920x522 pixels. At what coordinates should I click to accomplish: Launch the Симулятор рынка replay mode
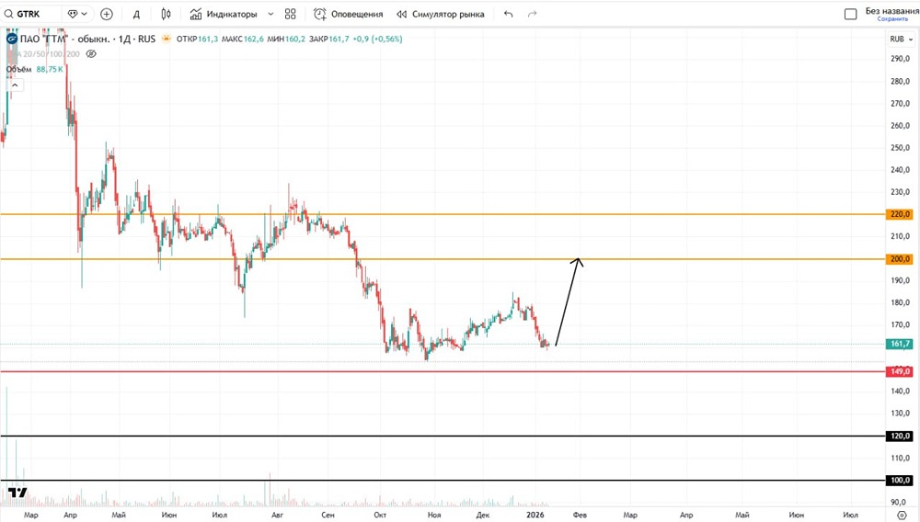[x=441, y=14]
